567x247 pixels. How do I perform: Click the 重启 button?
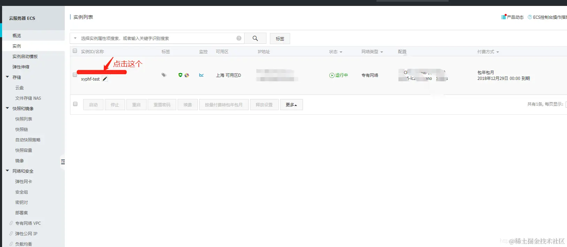[x=137, y=105]
